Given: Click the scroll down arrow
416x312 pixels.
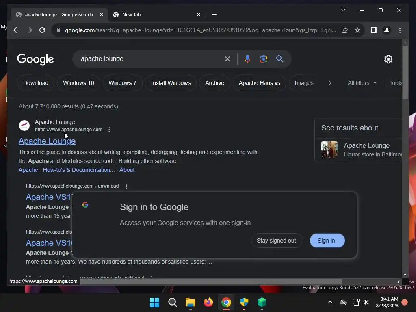Looking at the screenshot, I should point(405,275).
